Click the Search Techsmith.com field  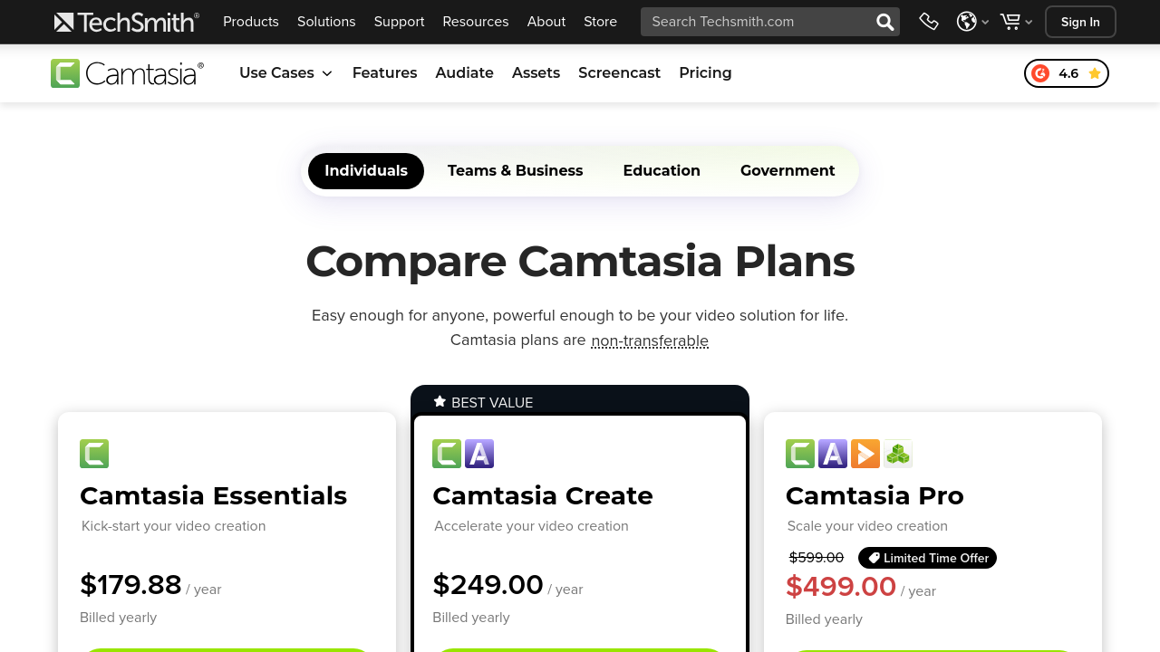click(x=757, y=22)
